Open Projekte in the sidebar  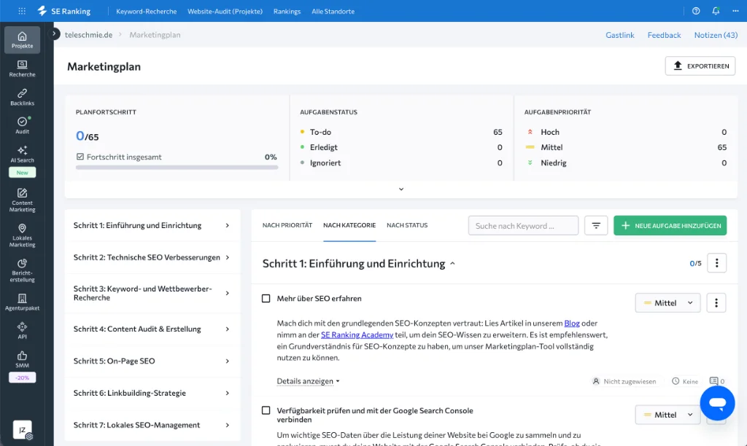point(23,40)
